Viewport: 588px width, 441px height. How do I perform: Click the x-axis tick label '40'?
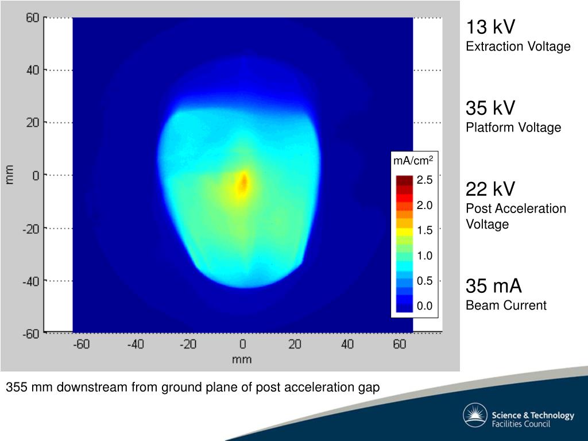coord(347,344)
